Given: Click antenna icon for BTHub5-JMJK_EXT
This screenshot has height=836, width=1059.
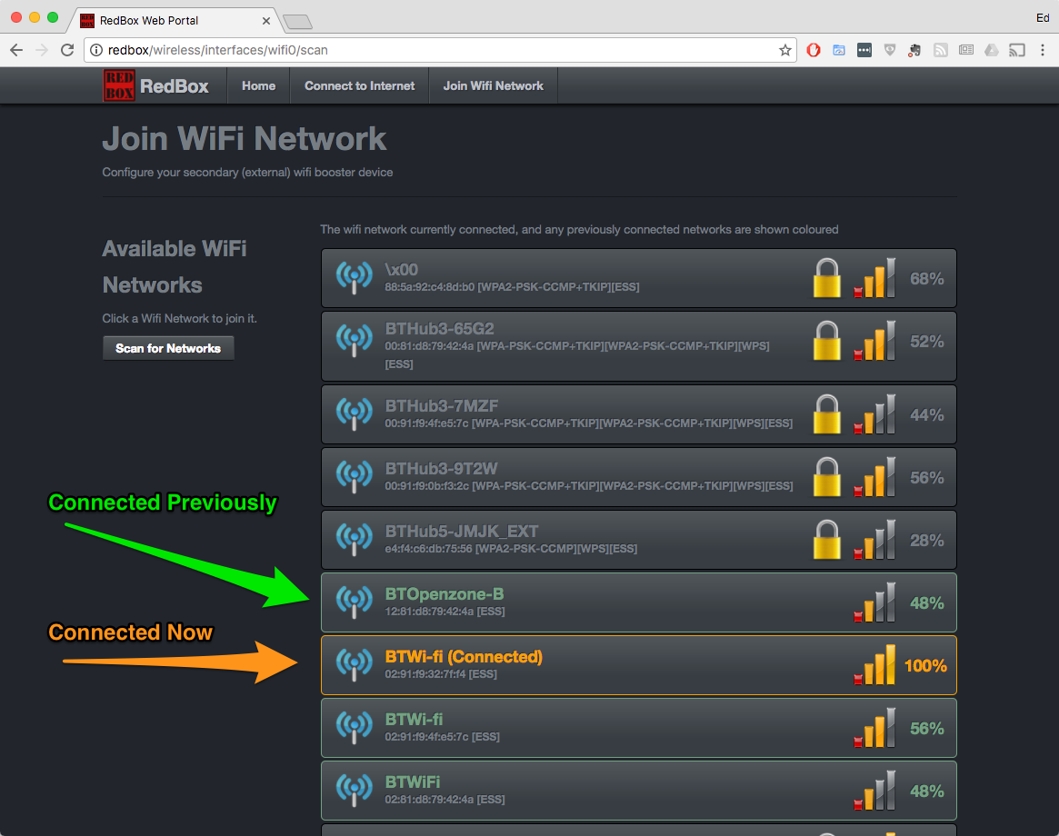Looking at the screenshot, I should tap(355, 539).
